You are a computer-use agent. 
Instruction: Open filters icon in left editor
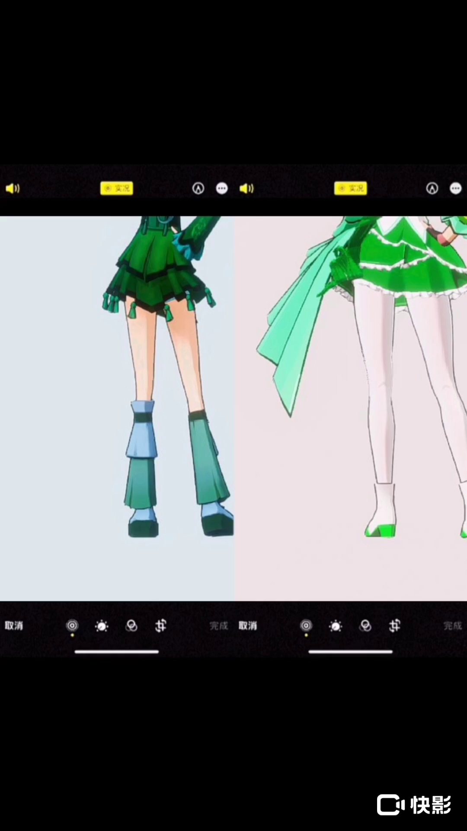point(131,626)
